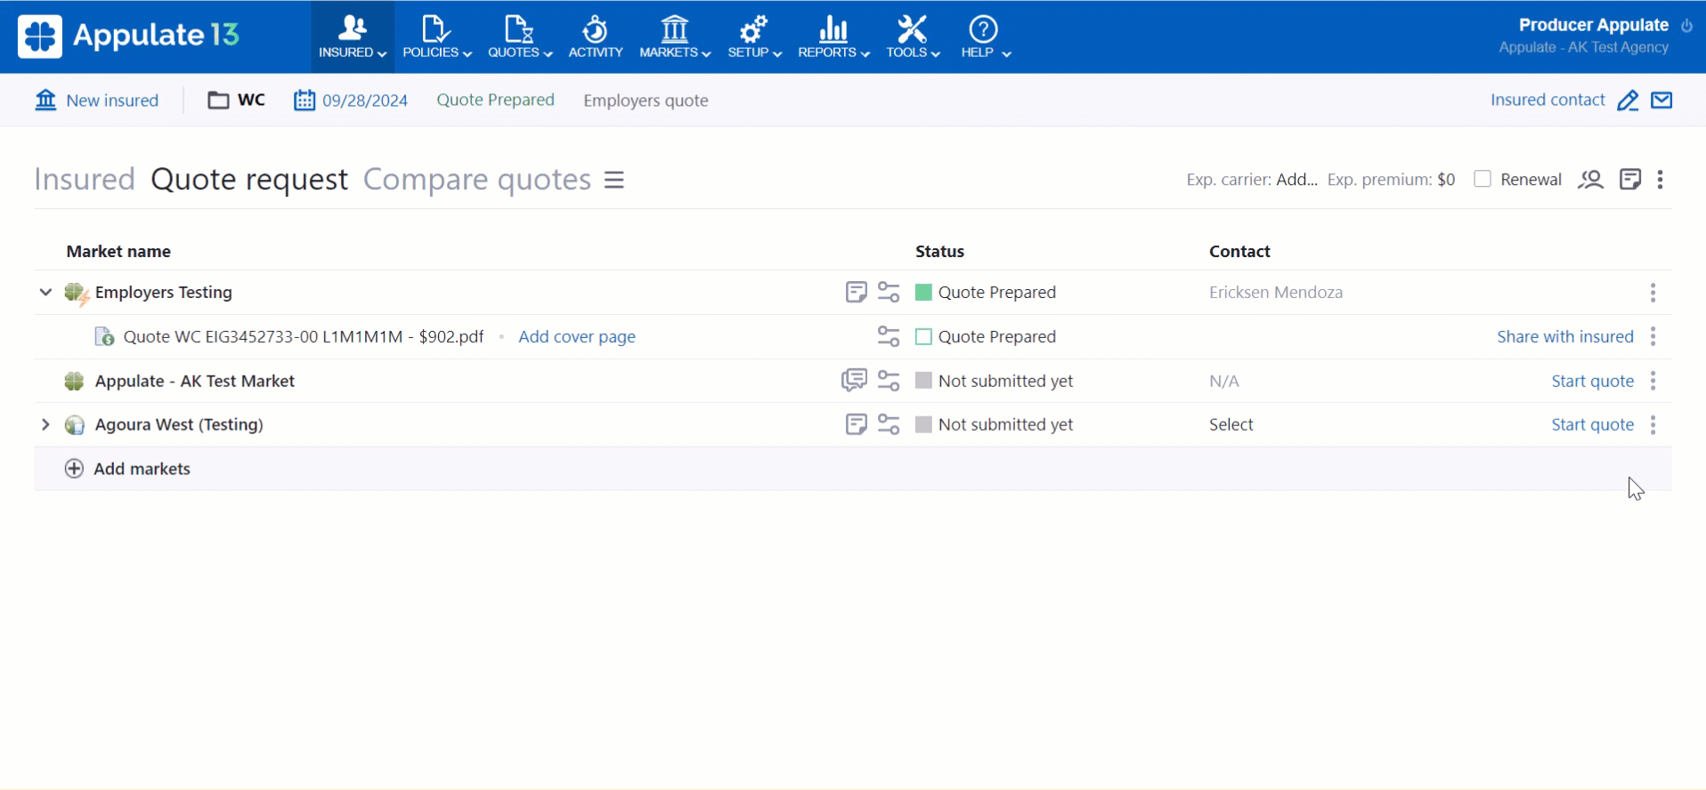Switch to the Compare quotes tab

[x=476, y=180]
